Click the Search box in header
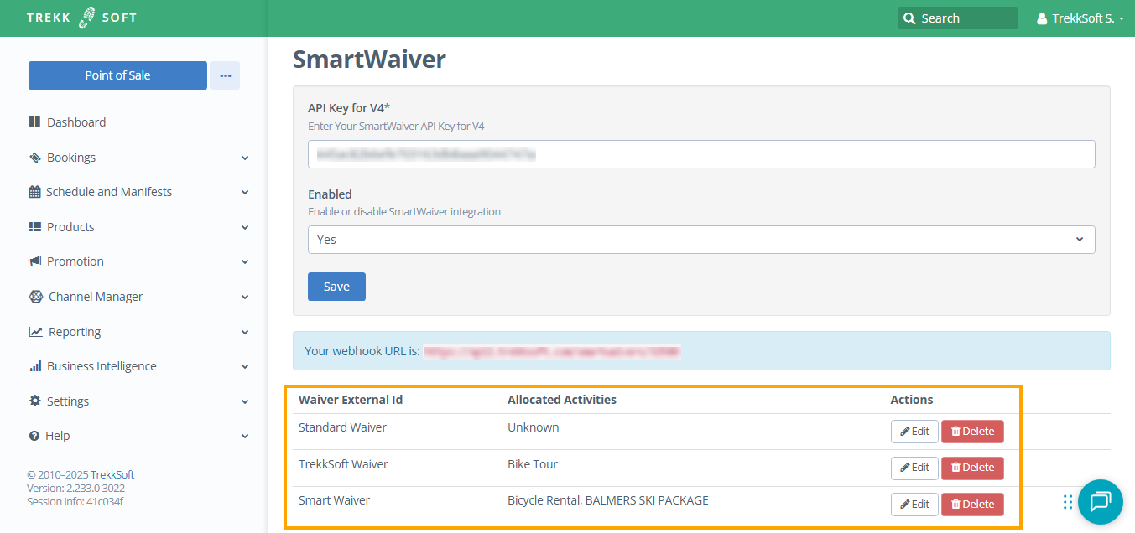1135x533 pixels. tap(957, 18)
